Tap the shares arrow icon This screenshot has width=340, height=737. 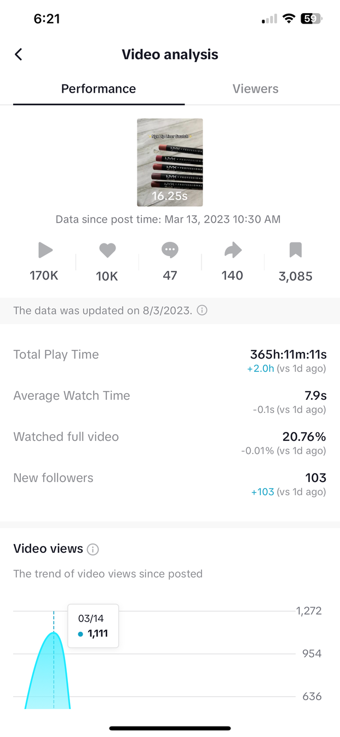coord(233,251)
